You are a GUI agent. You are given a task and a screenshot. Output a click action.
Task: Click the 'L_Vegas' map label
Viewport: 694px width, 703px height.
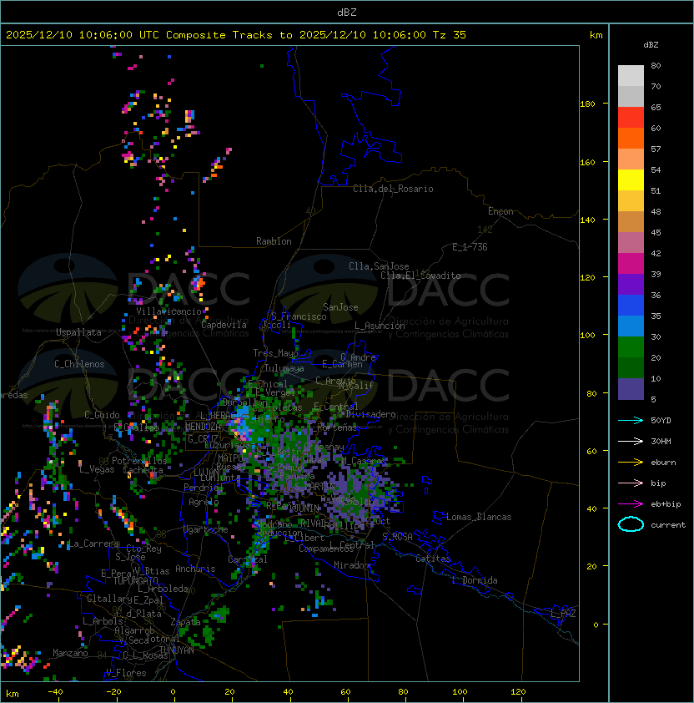point(97,469)
